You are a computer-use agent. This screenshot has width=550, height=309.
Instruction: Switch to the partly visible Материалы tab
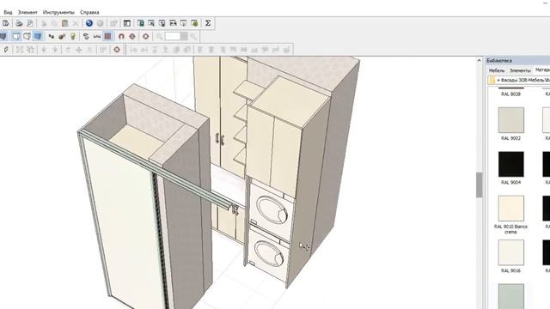[x=542, y=70]
